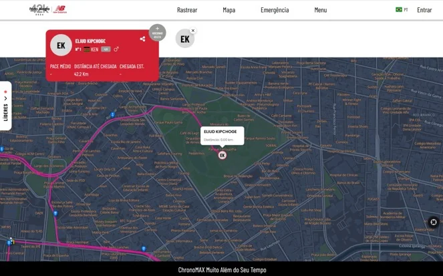
Task: Open the Rastrear page
Action: pyautogui.click(x=187, y=10)
